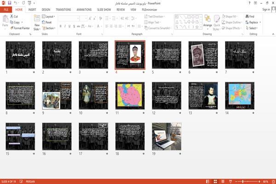Open Clipboard pane dialog launcher
Image resolution: width=276 pixels, height=184 pixels.
(x=30, y=34)
